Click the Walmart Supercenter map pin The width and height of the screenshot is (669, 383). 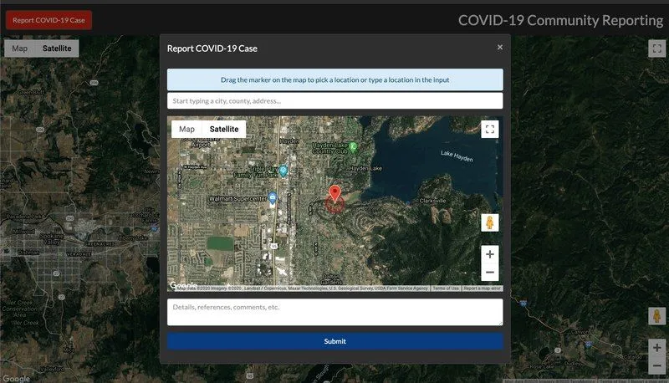(x=273, y=199)
